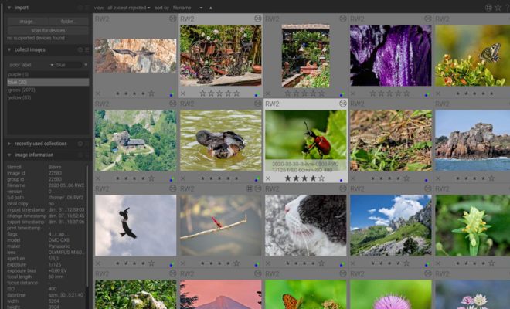This screenshot has width=510, height=309.
Task: Click altered icon on mountain farmhouse thumbnail
Action: point(173,104)
